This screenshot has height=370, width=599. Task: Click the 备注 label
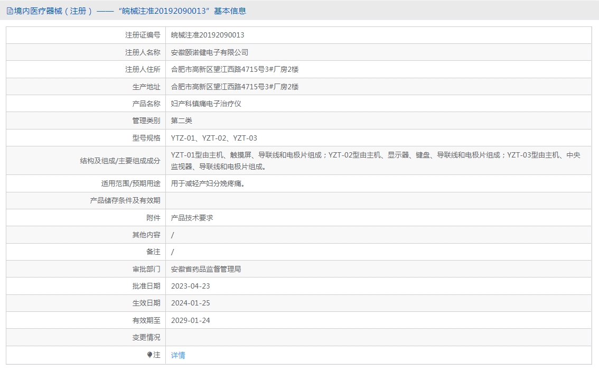(x=153, y=252)
